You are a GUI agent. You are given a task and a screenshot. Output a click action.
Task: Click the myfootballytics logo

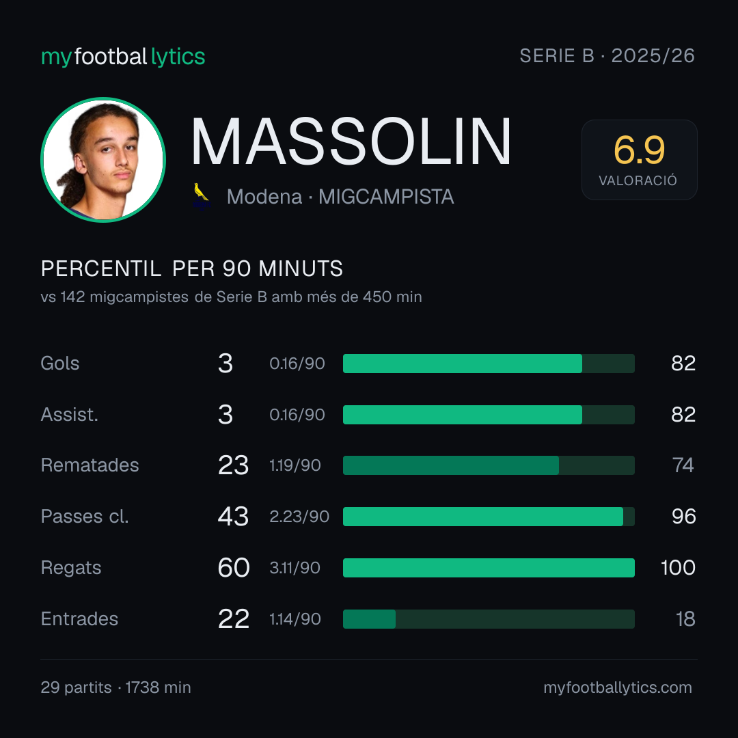pos(123,57)
